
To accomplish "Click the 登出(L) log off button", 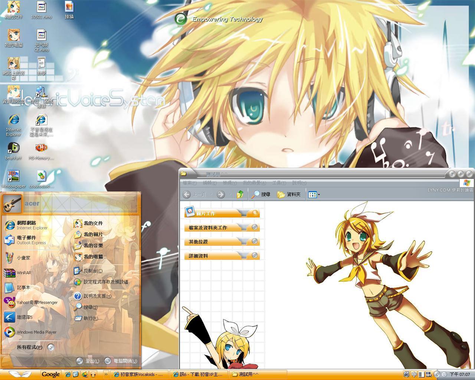I will 88,361.
